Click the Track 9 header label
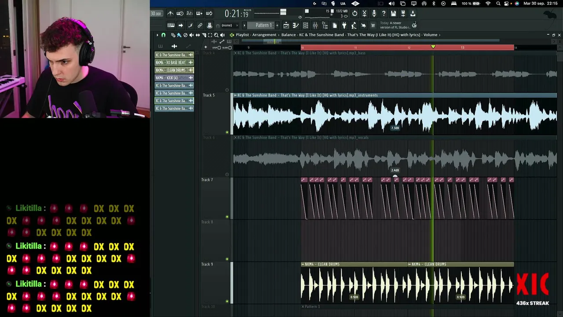Image resolution: width=563 pixels, height=317 pixels. tap(207, 264)
